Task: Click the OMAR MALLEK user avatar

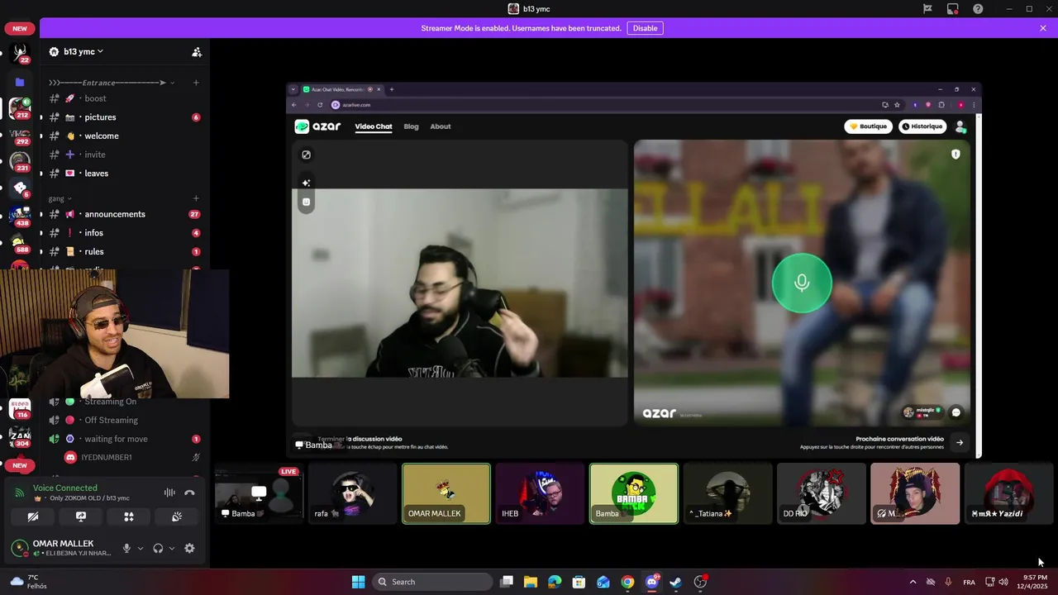Action: (19, 548)
